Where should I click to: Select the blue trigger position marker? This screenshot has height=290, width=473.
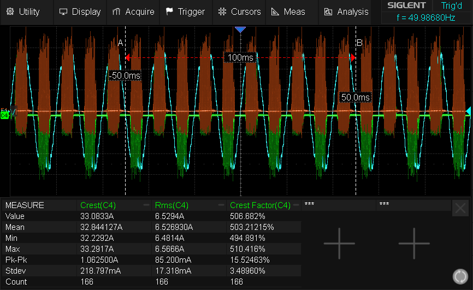pos(240,29)
